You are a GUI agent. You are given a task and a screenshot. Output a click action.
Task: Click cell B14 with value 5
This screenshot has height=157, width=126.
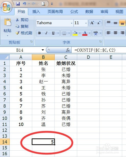point(43,142)
